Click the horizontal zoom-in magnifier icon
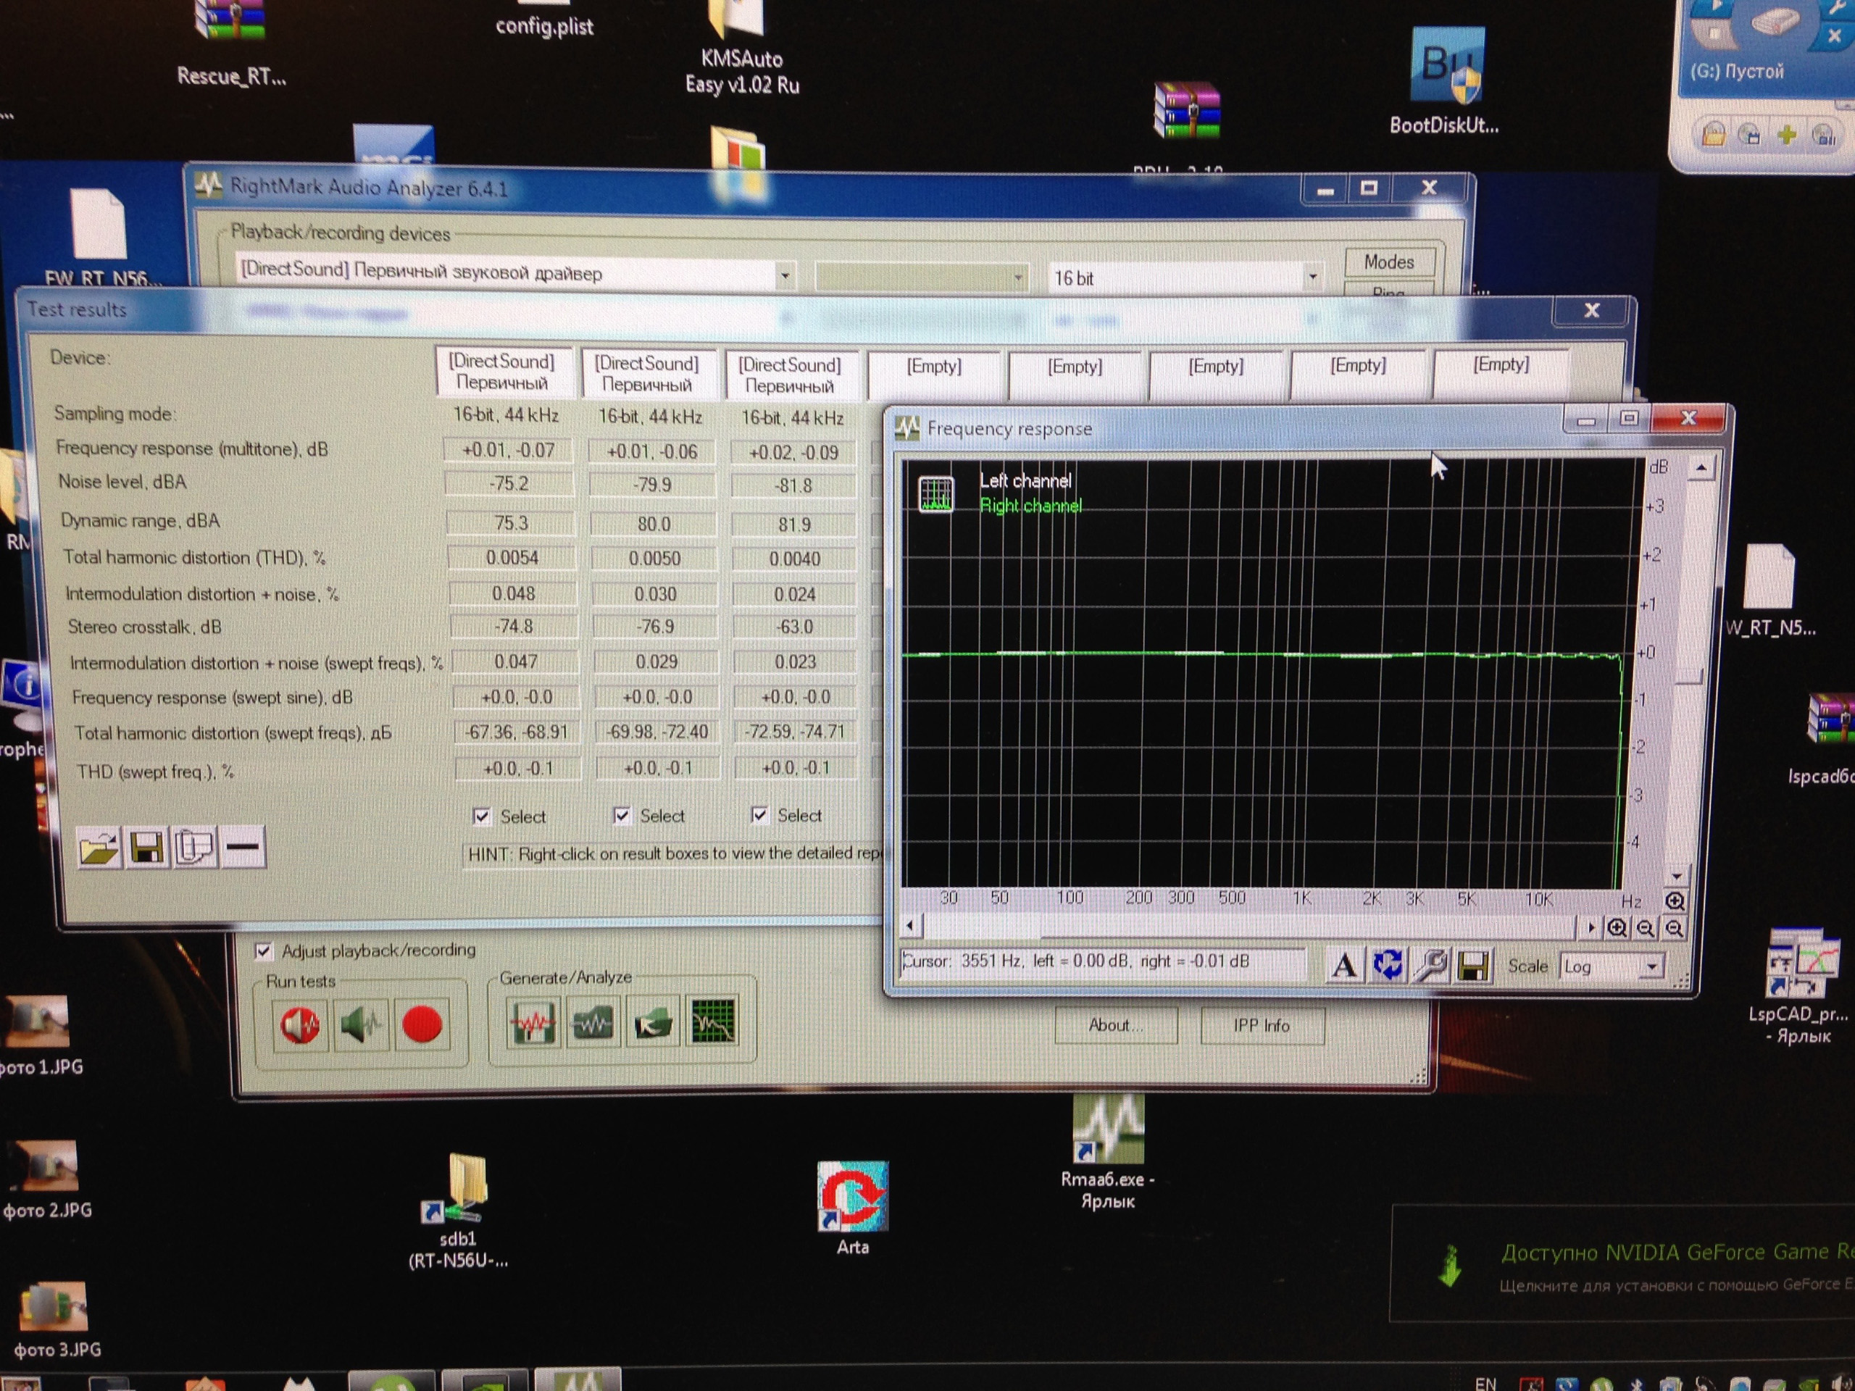 click(1617, 928)
